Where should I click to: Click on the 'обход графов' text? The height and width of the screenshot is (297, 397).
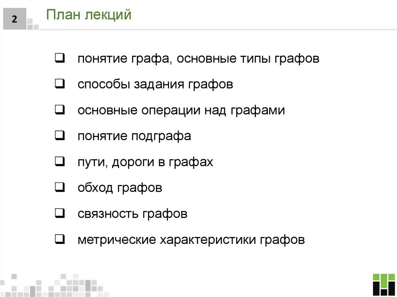(119, 188)
